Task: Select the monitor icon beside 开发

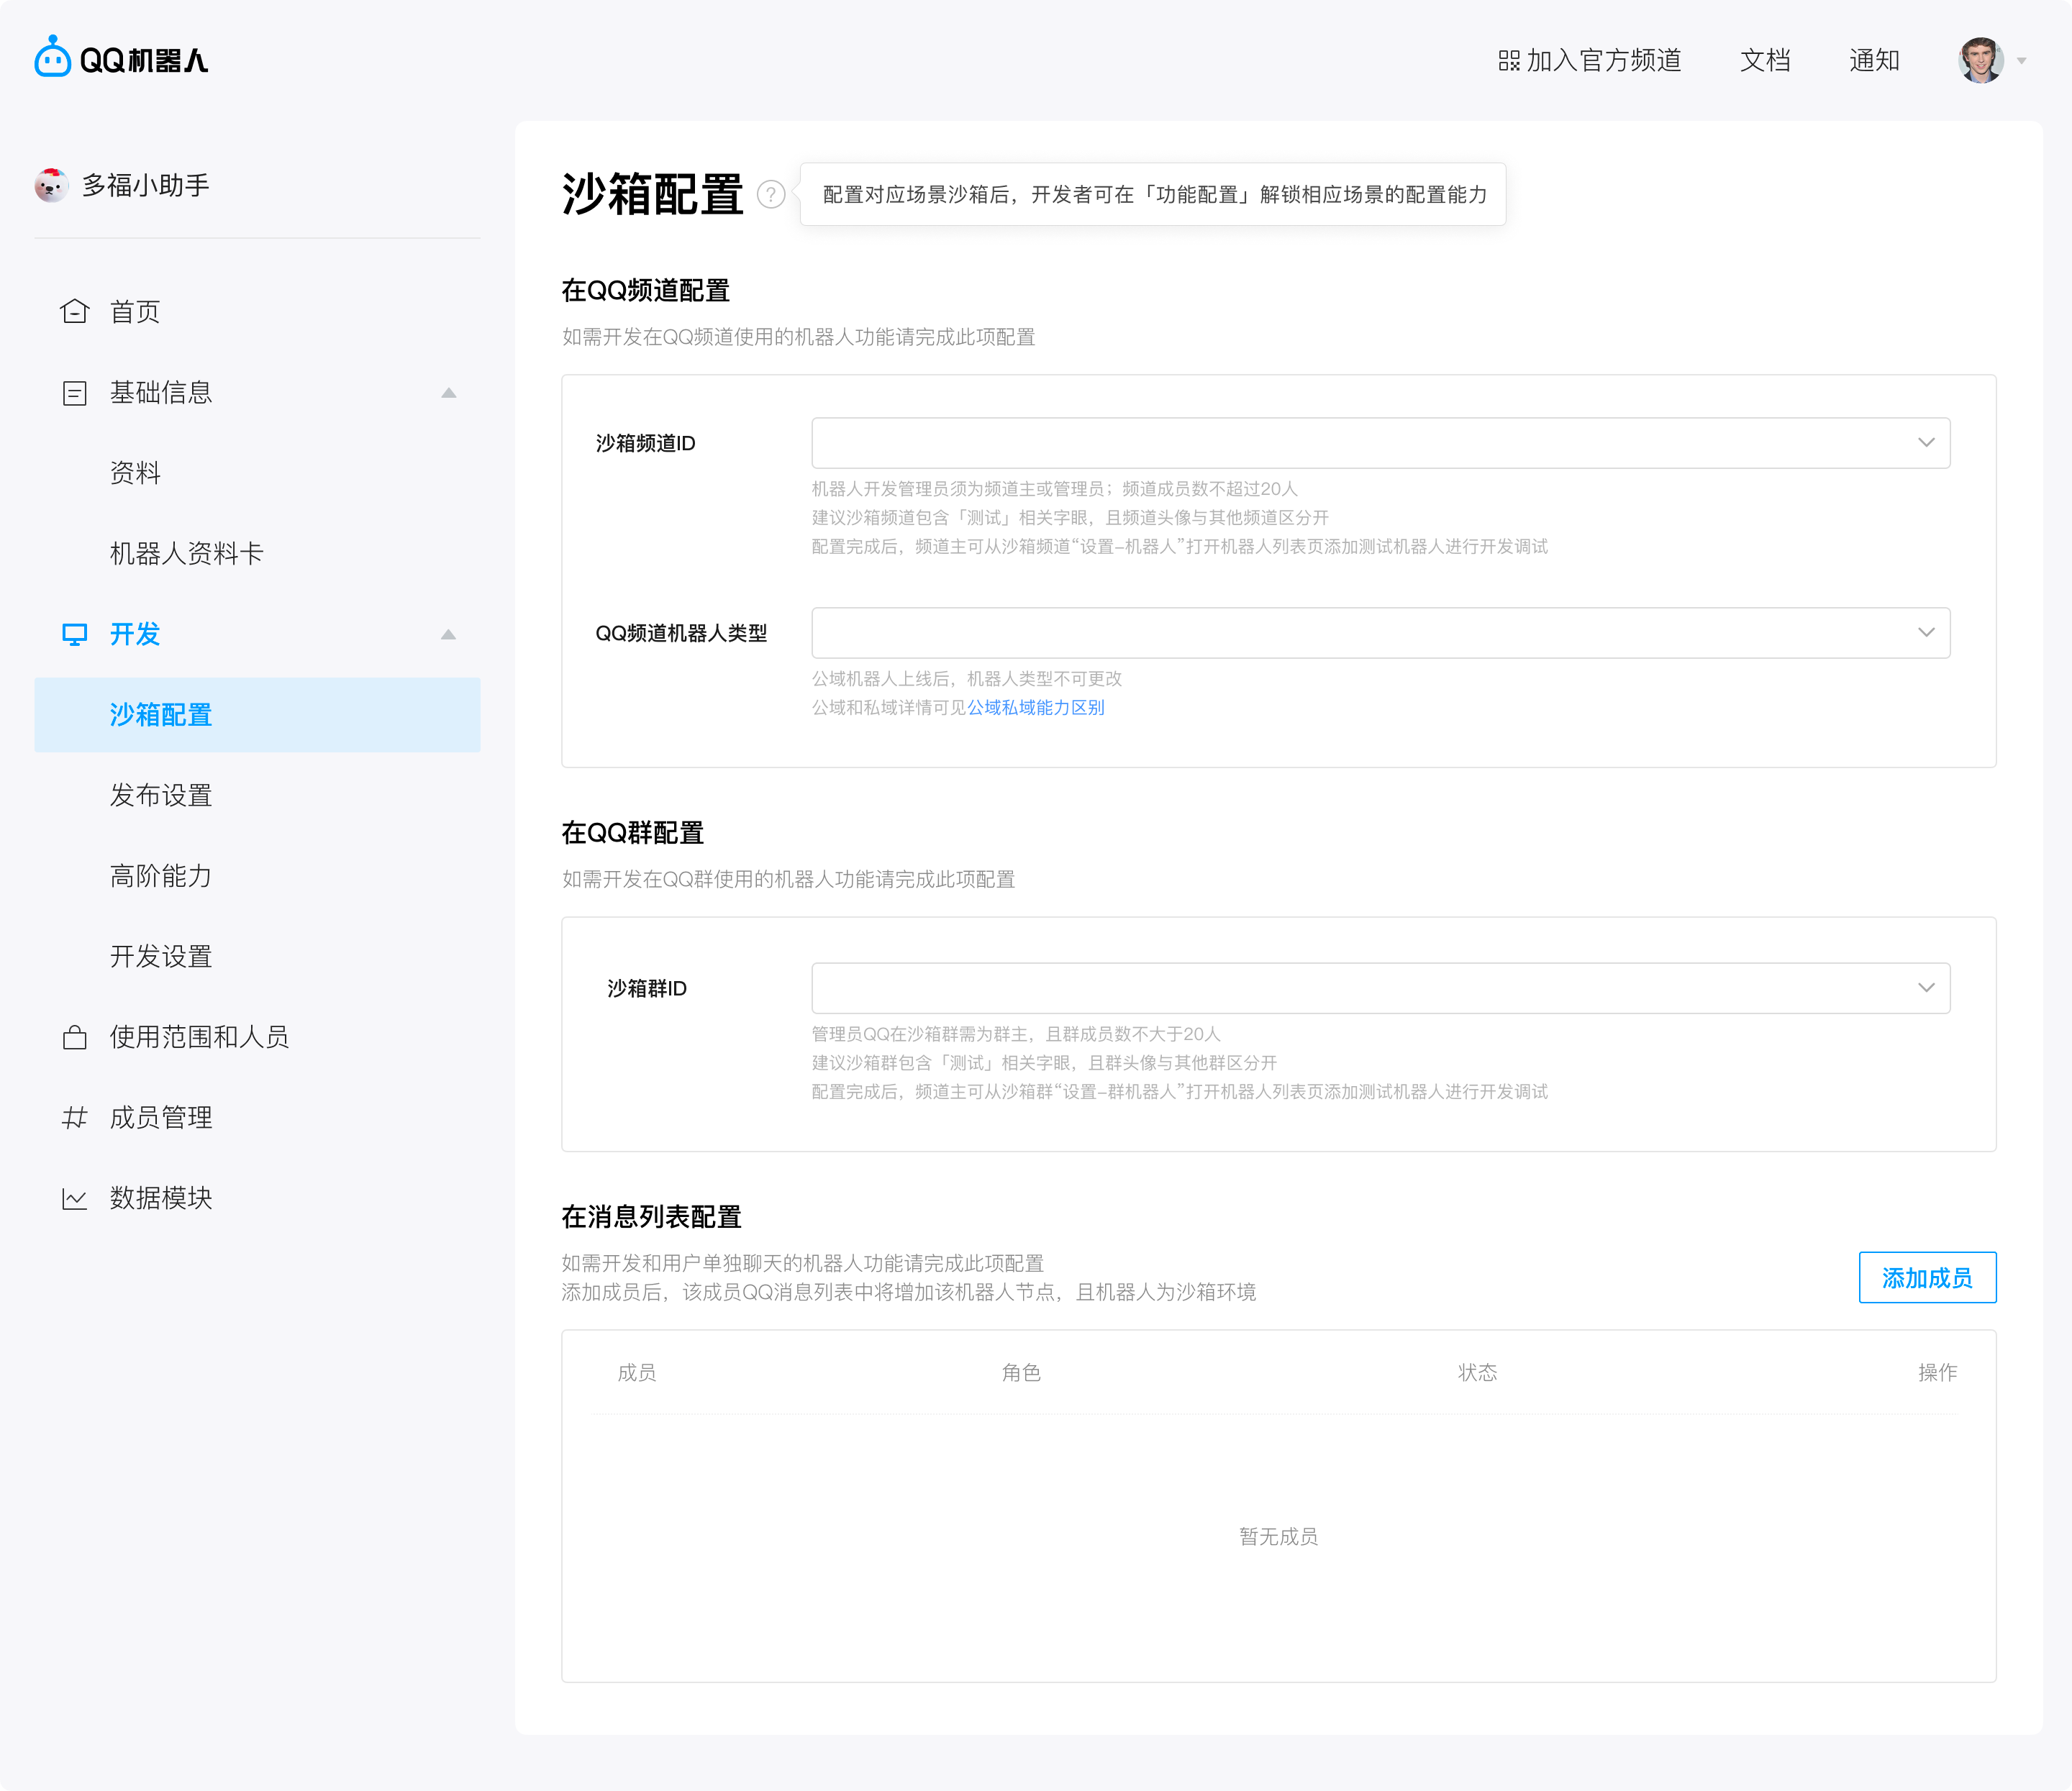Action: [x=75, y=634]
